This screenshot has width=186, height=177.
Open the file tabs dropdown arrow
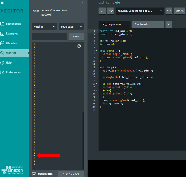(169, 24)
